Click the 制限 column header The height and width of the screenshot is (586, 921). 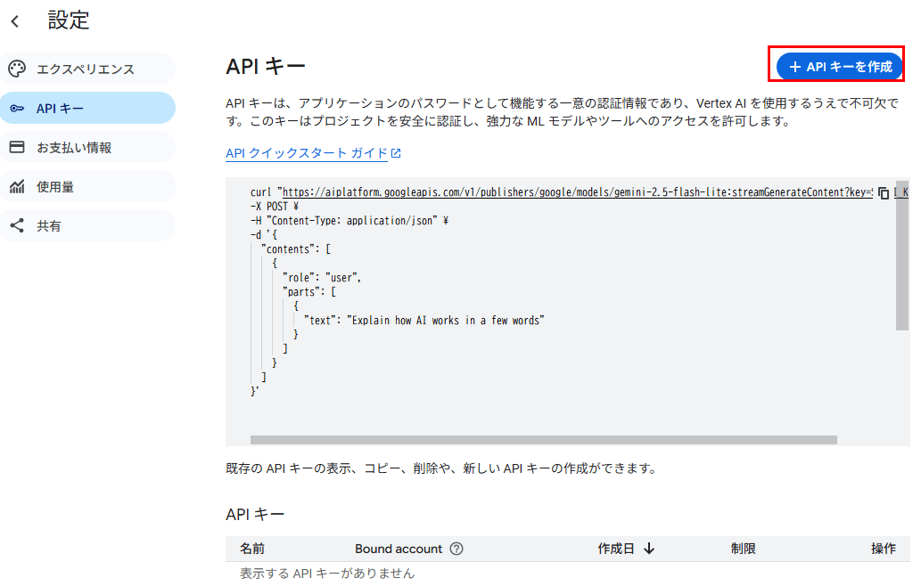click(743, 549)
